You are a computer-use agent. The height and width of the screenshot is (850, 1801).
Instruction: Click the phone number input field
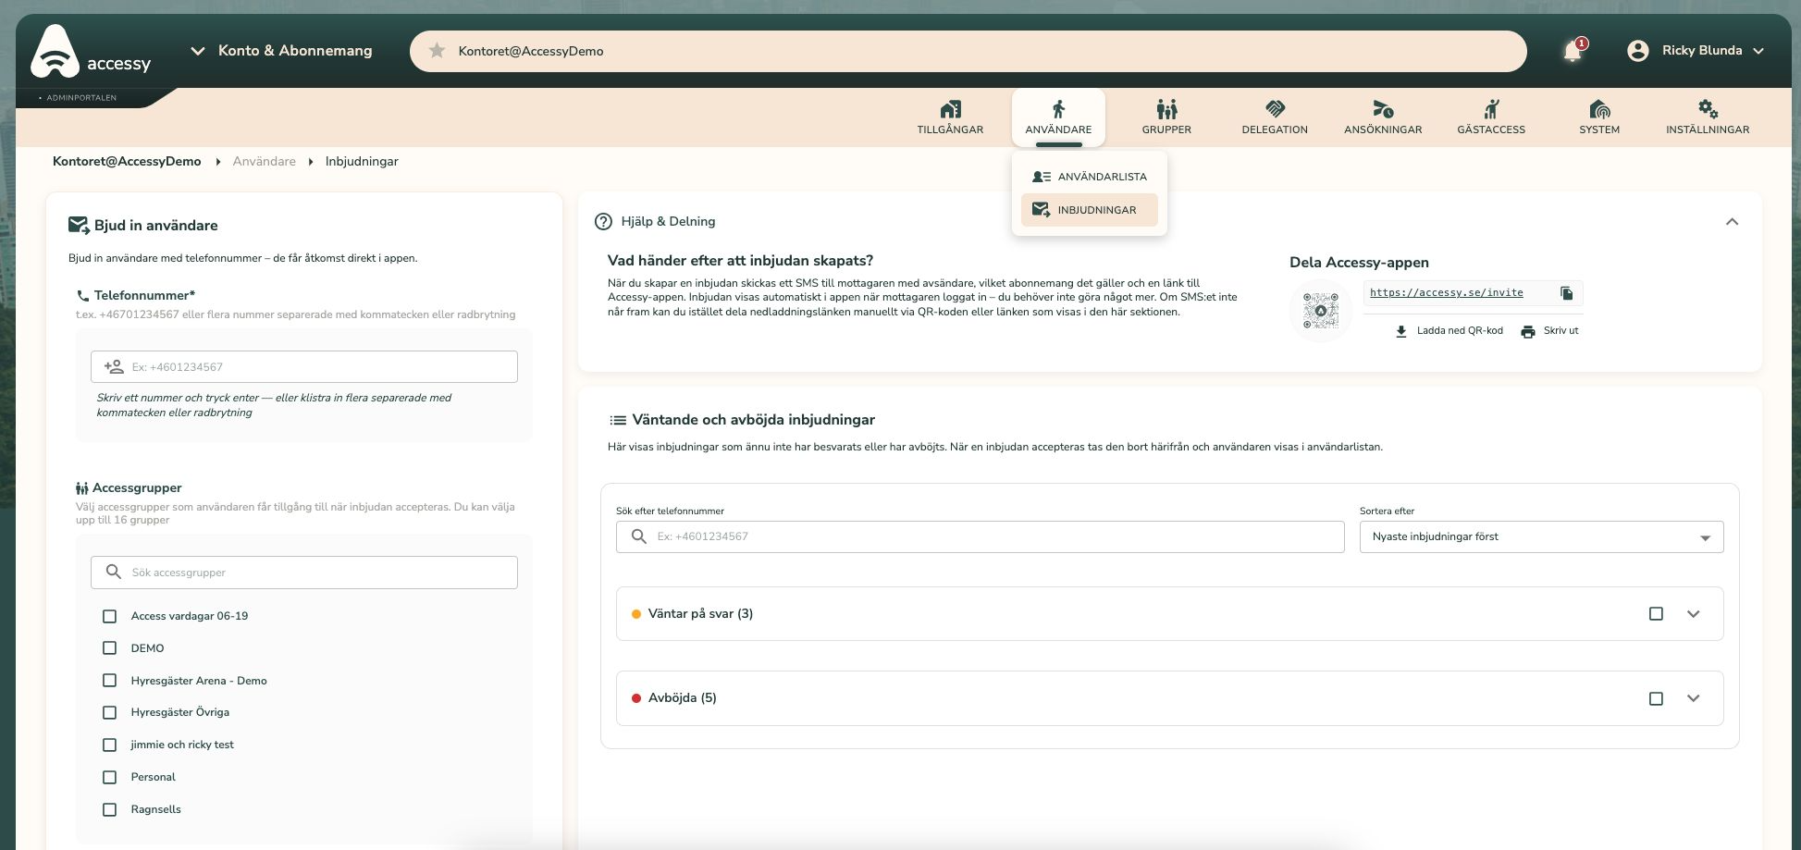click(304, 367)
